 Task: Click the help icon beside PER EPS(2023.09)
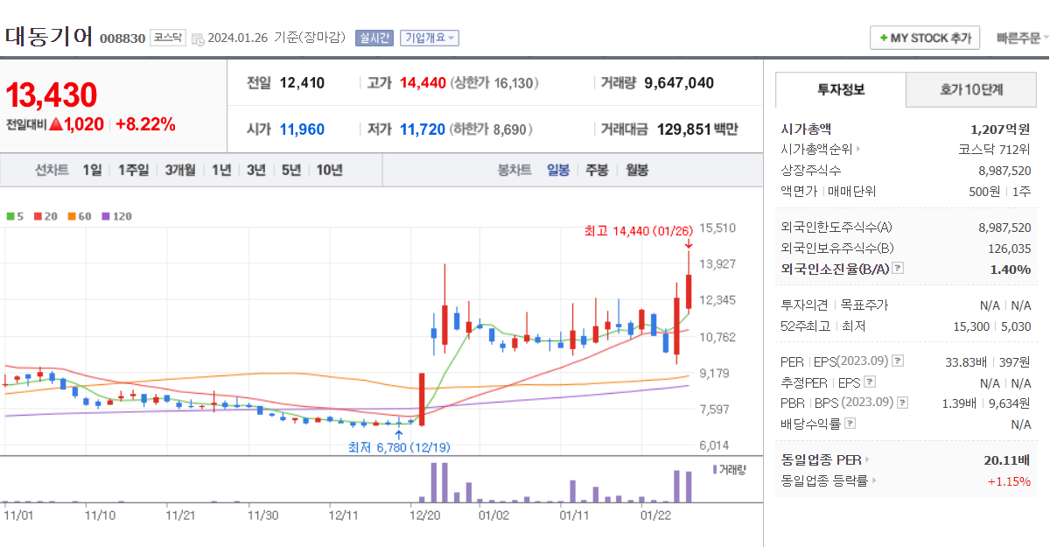898,361
